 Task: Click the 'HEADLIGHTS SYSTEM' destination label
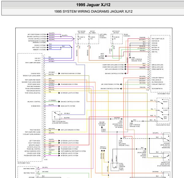(x=68, y=106)
